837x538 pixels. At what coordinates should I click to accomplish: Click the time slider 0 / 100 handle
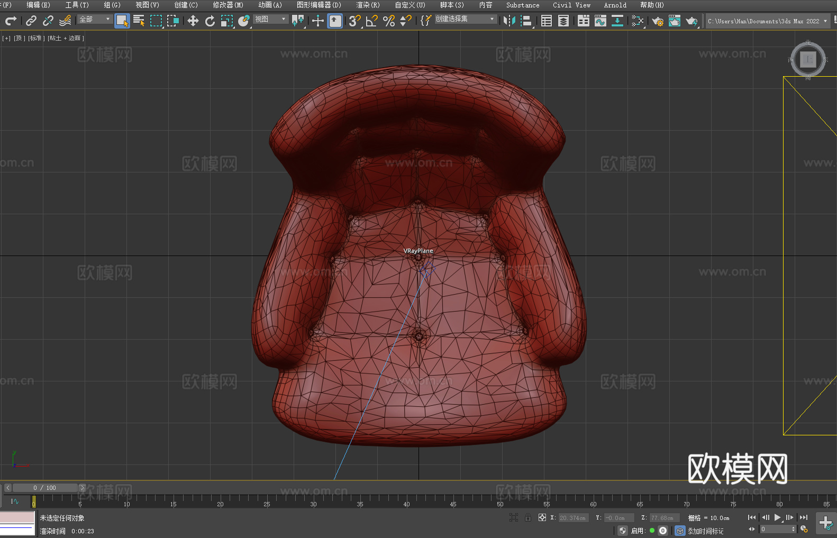(45, 488)
